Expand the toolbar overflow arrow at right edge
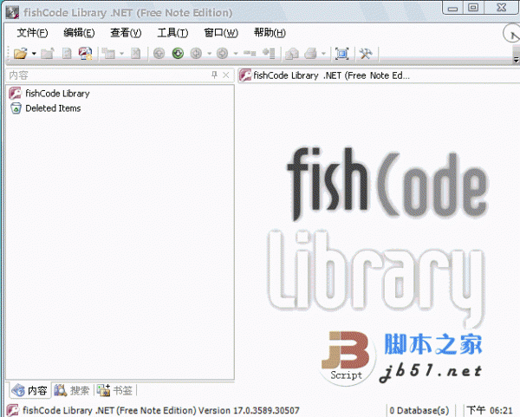The height and width of the screenshot is (417, 520). point(516,60)
